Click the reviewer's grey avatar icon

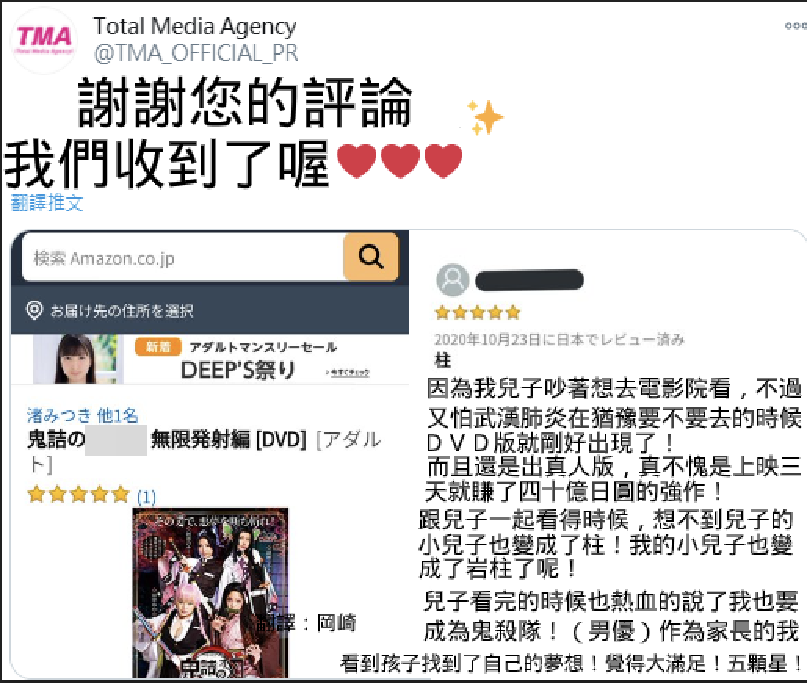pyautogui.click(x=452, y=280)
